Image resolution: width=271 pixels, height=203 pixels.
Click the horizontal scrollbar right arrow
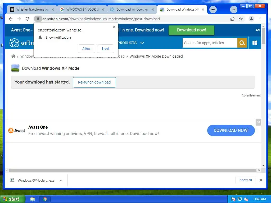[x=259, y=170]
